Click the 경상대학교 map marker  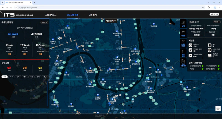(154, 24)
